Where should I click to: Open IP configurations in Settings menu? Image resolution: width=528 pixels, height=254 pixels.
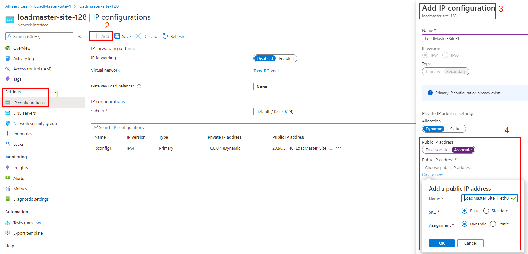[x=29, y=103]
